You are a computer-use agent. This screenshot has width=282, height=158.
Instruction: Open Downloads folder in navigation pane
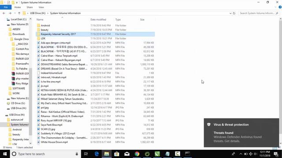[x=19, y=34]
